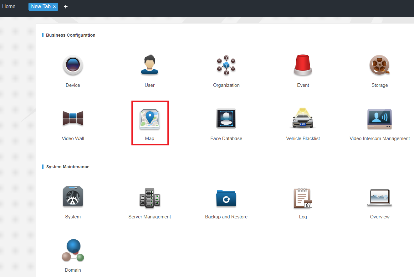The height and width of the screenshot is (277, 414).
Task: Select the Vehicle Blacklist car icon
Action: point(303,118)
